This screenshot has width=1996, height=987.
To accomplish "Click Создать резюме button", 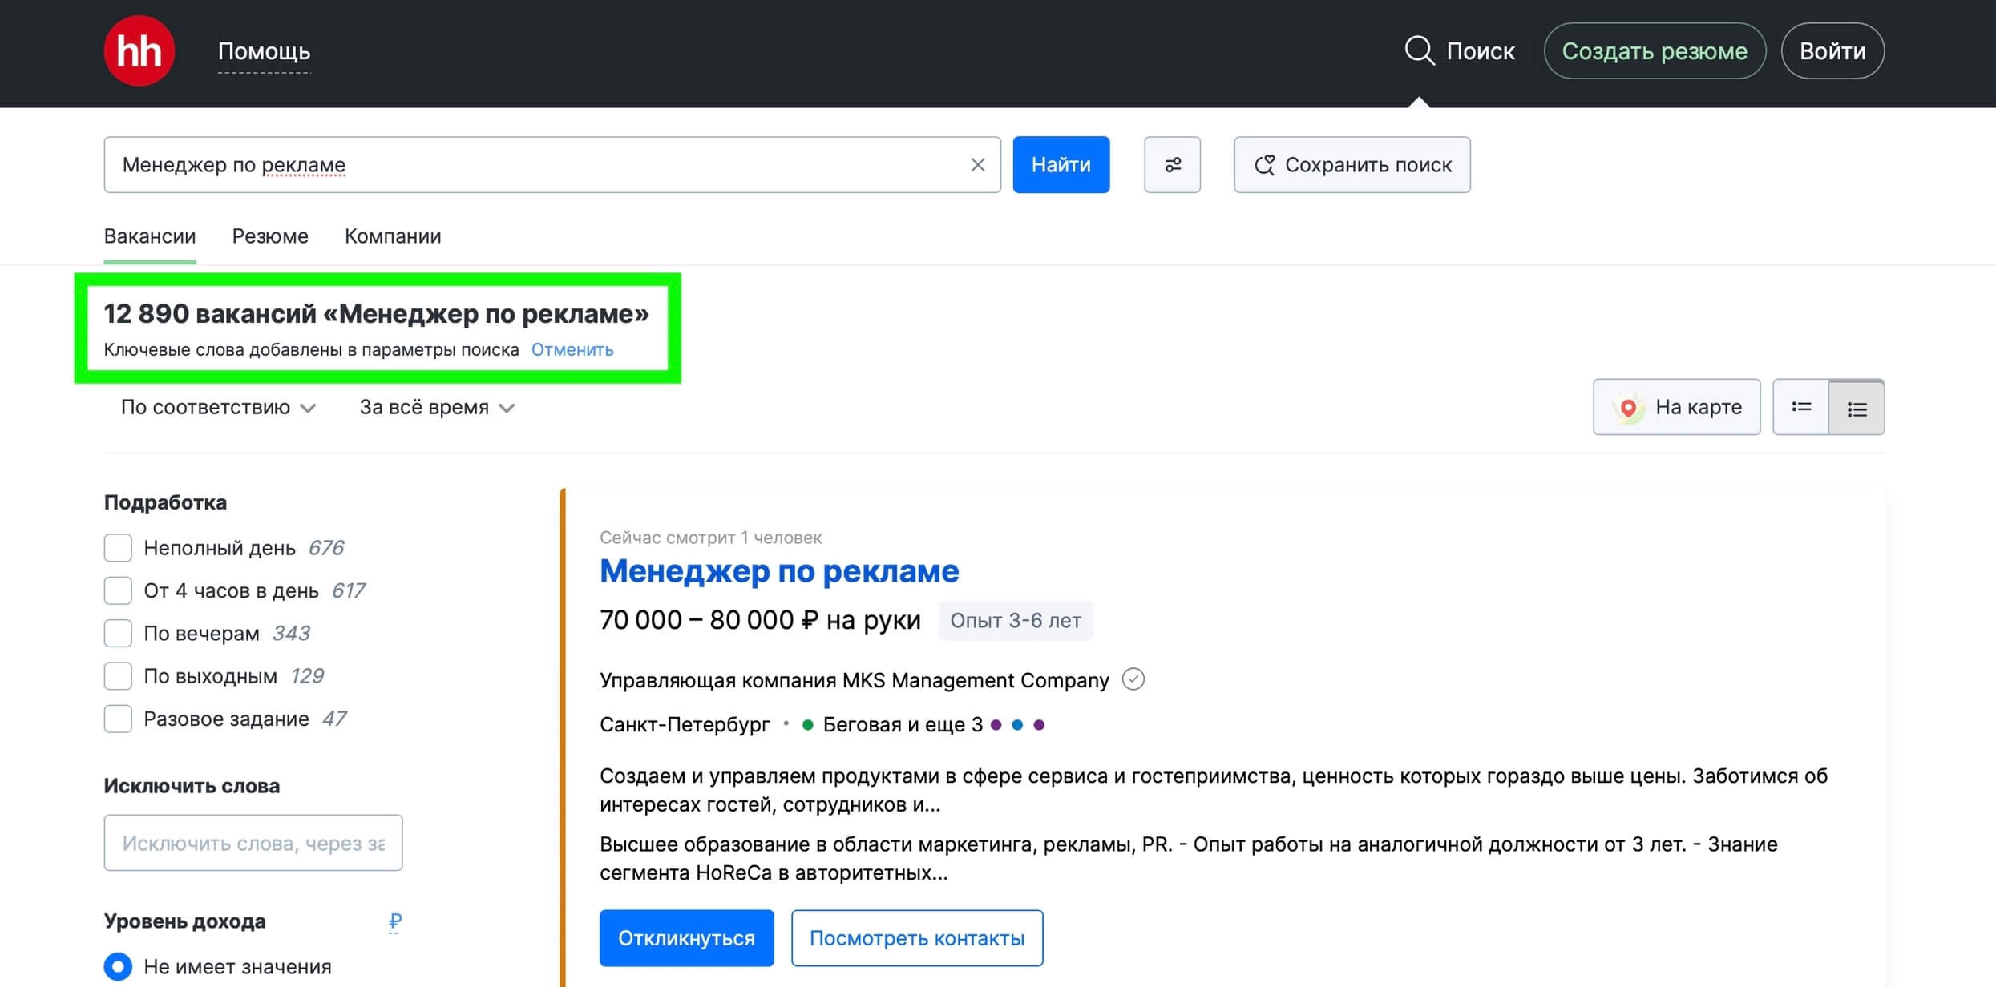I will [x=1655, y=51].
